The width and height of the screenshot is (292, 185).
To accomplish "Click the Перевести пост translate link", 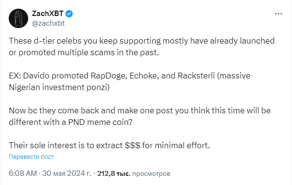I will tap(31, 157).
